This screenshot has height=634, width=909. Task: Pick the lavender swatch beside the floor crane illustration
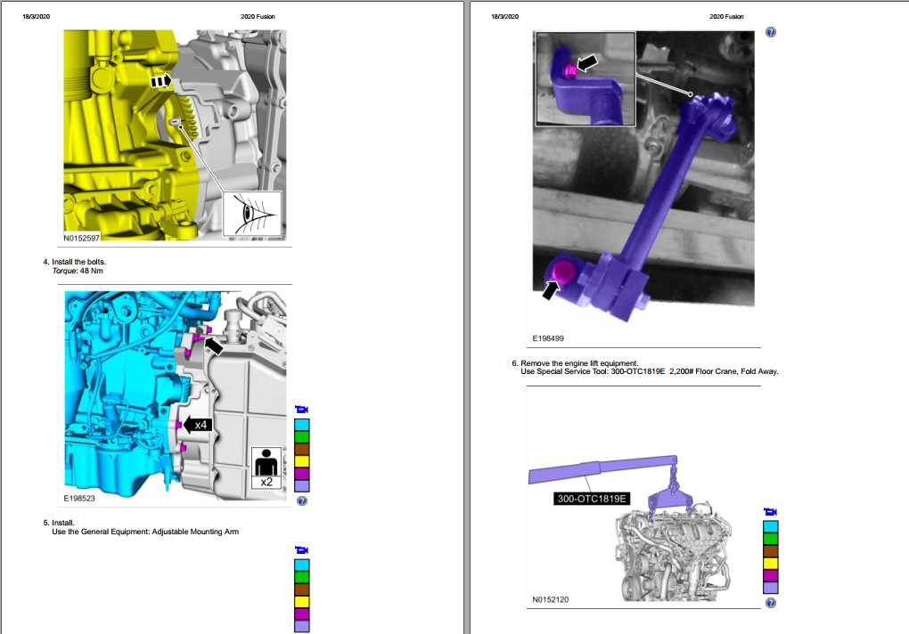click(x=771, y=588)
